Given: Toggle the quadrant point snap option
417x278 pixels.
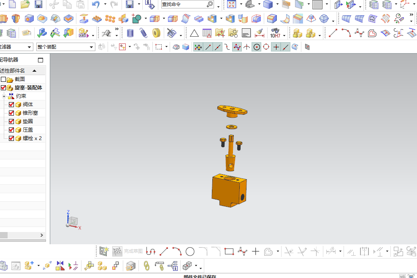Looking at the screenshot, I should coord(266,47).
